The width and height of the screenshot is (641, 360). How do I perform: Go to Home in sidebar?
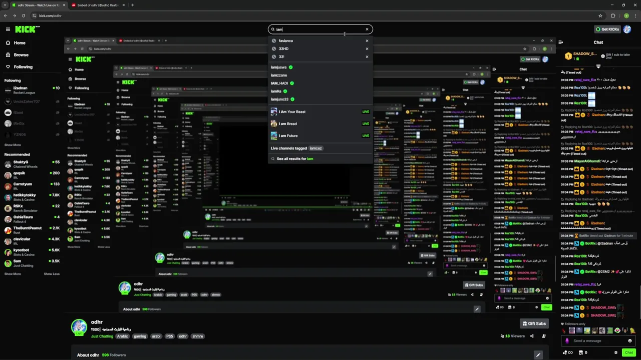(x=20, y=43)
